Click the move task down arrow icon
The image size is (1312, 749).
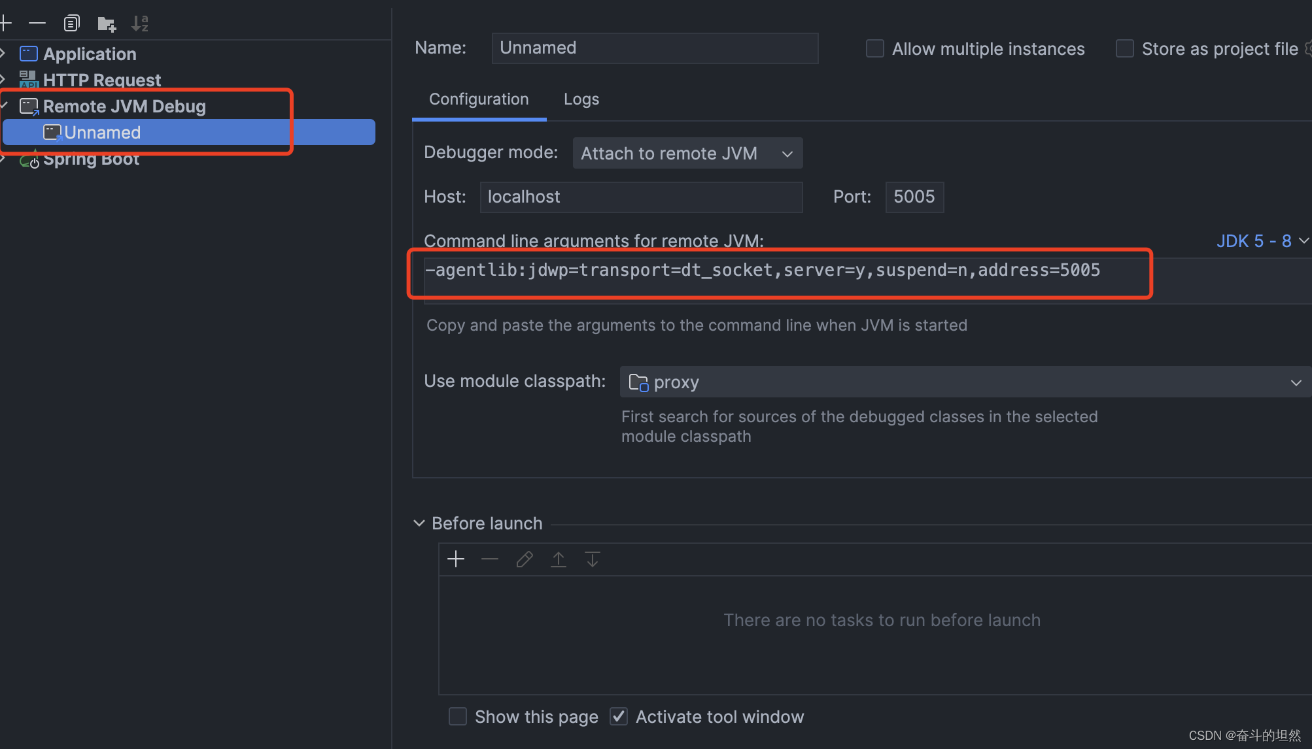click(592, 559)
